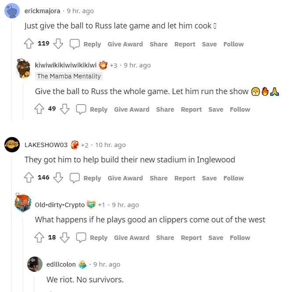
Task: Open the LAKESHOW03 Lakers logo avatar
Action: (12, 145)
